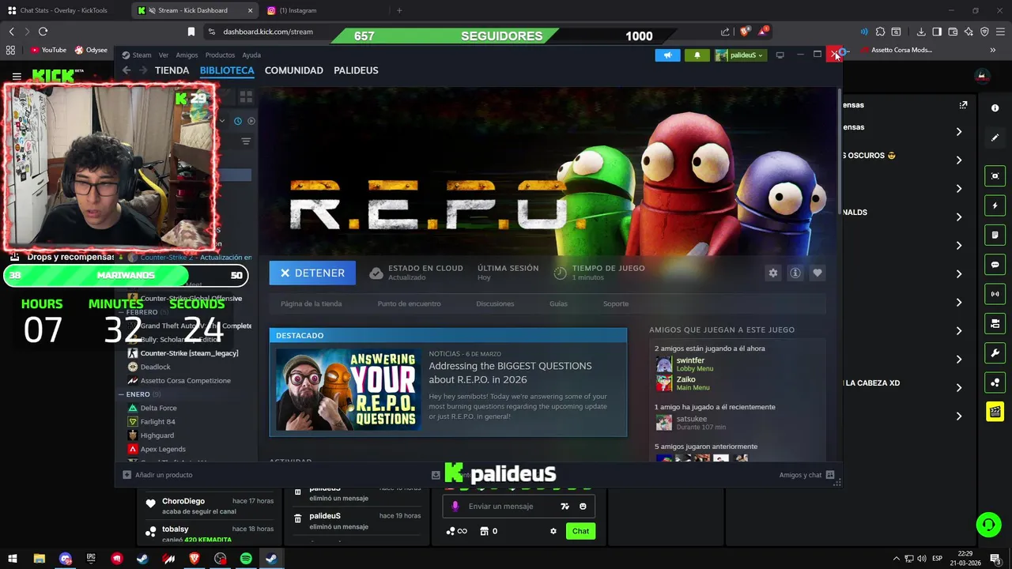Open the Amigos menu in Steam
This screenshot has width=1012, height=569.
click(187, 55)
